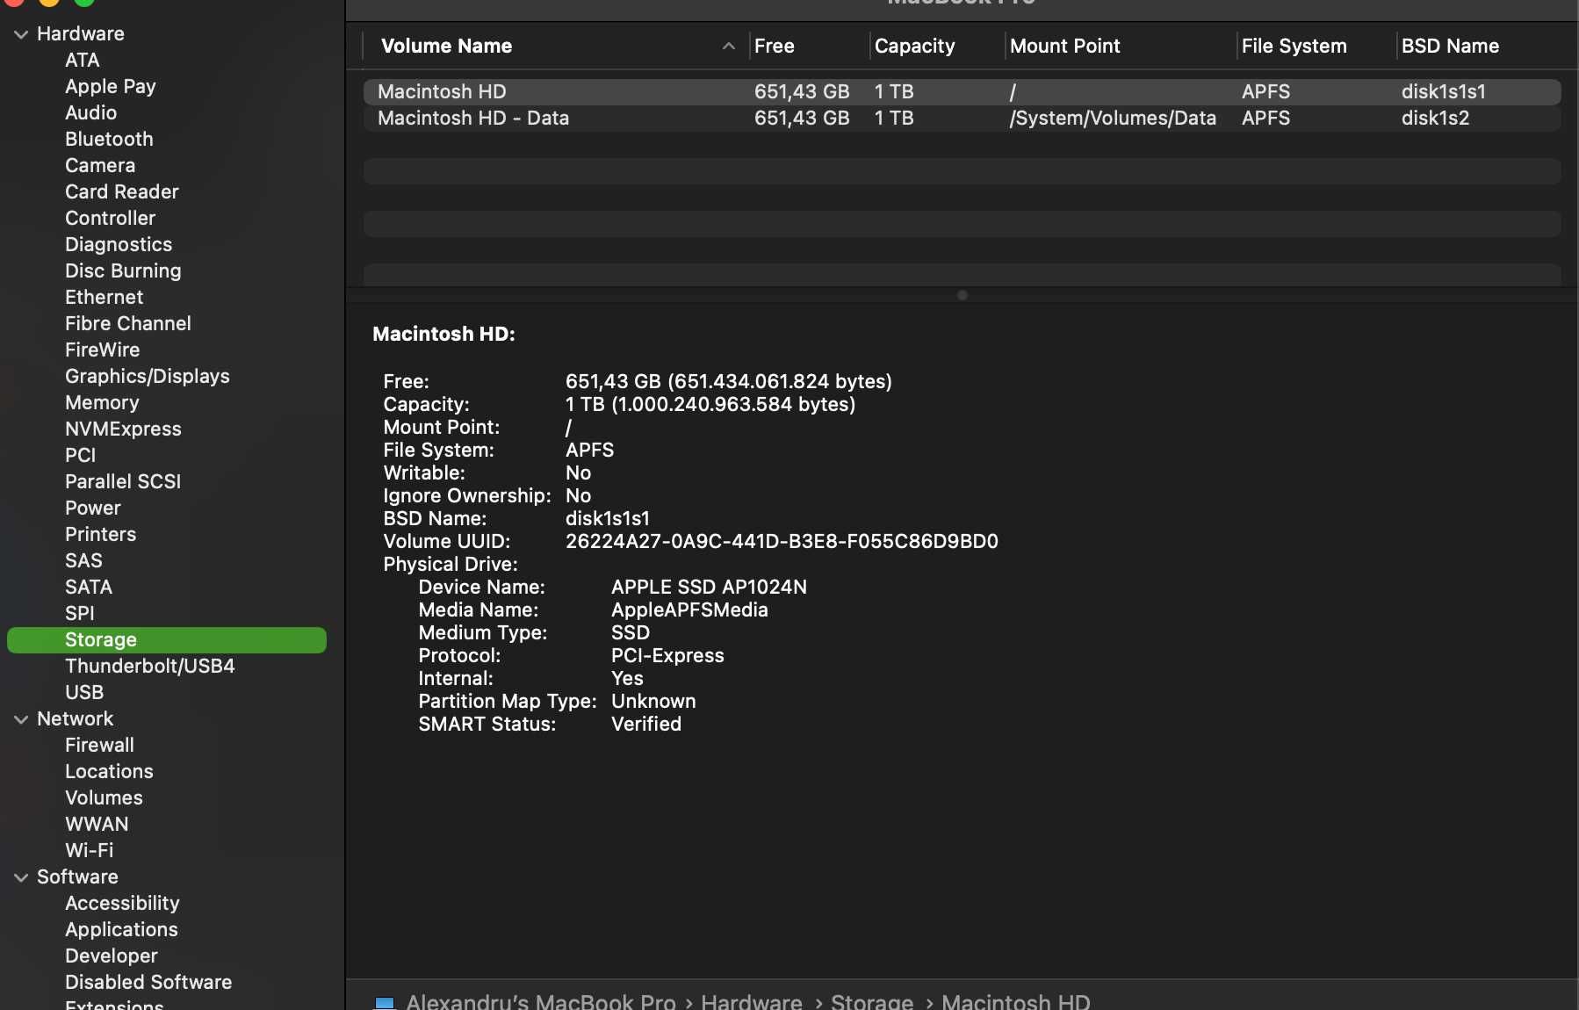This screenshot has height=1010, width=1579.
Task: Click the Volume UUID value text
Action: click(x=782, y=541)
